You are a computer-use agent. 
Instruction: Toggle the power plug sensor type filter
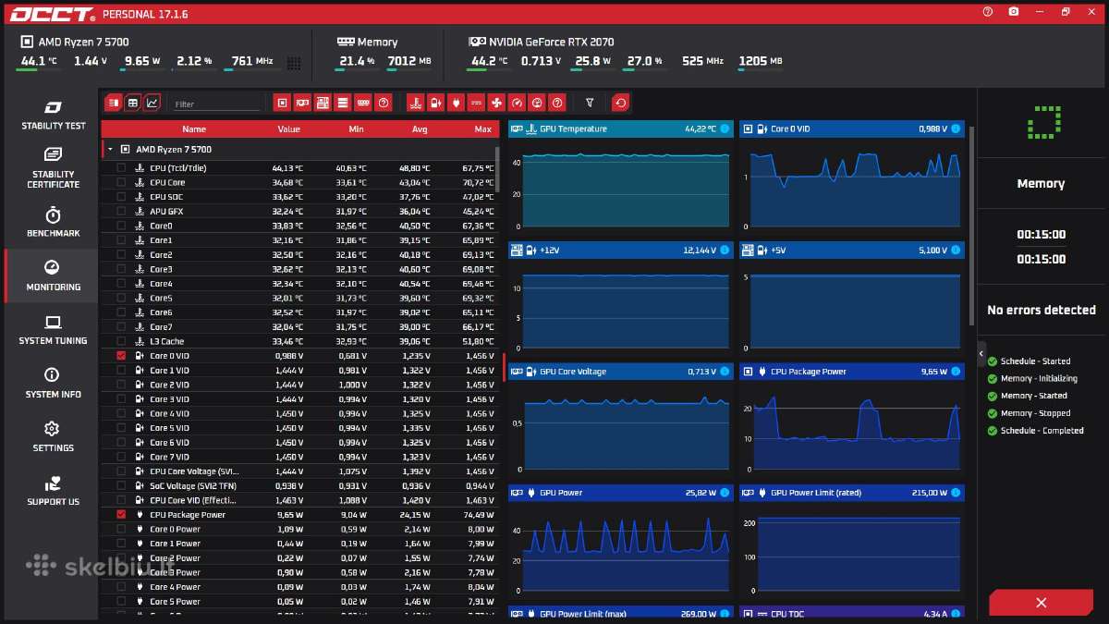point(456,103)
